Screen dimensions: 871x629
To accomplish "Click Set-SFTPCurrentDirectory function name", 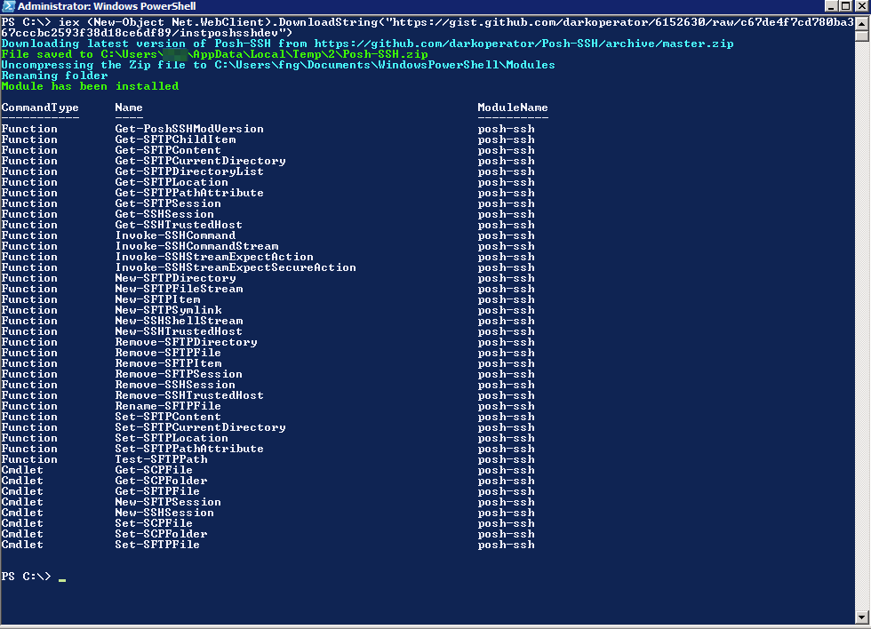I will [x=201, y=427].
